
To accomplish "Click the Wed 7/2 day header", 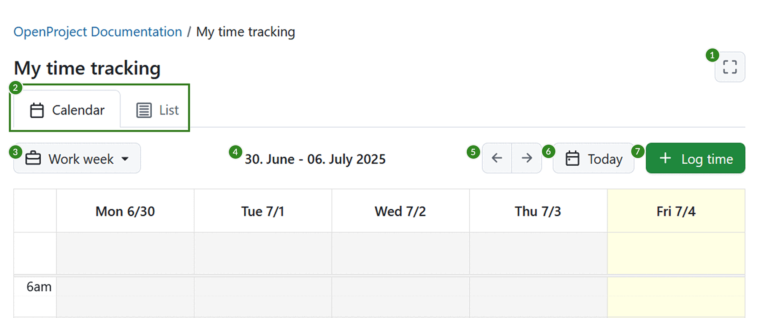I will click(400, 211).
